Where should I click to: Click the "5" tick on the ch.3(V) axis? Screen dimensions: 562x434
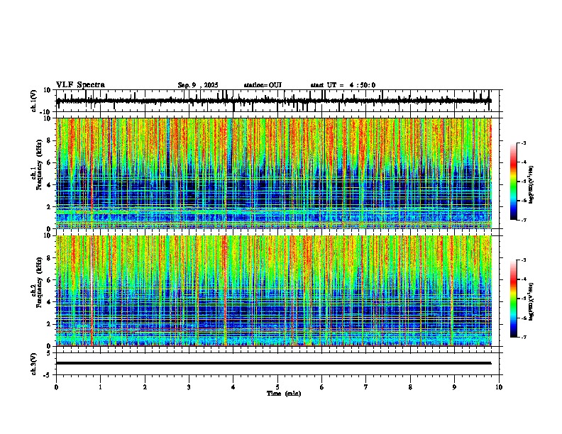[49, 352]
